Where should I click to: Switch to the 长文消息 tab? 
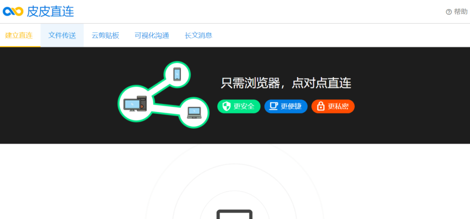tap(198, 36)
